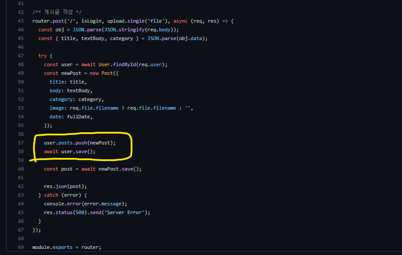Click the 'title: title,' line
The image size is (402, 255).
click(68, 82)
